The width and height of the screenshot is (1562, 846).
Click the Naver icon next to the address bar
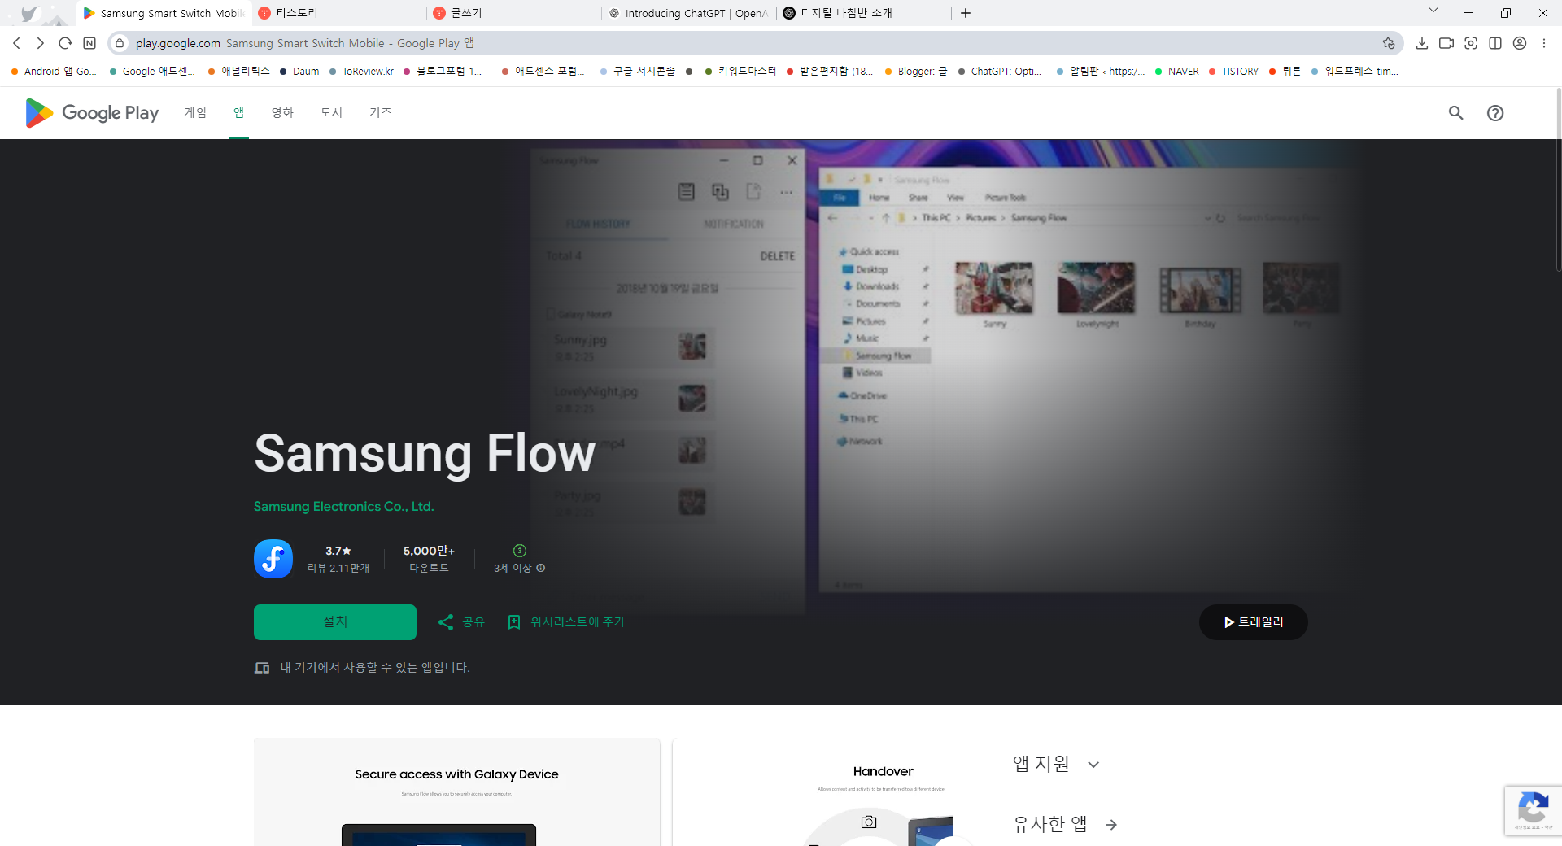click(x=89, y=43)
